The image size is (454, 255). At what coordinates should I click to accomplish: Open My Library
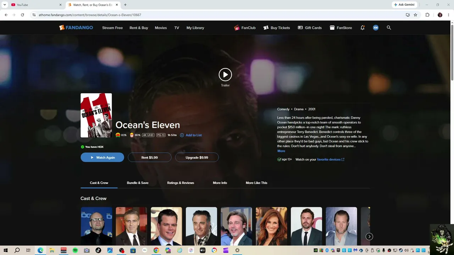(x=195, y=28)
